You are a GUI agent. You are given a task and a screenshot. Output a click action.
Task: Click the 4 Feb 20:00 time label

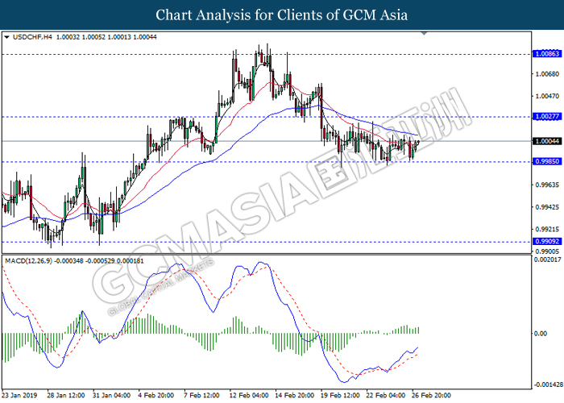pos(156,395)
